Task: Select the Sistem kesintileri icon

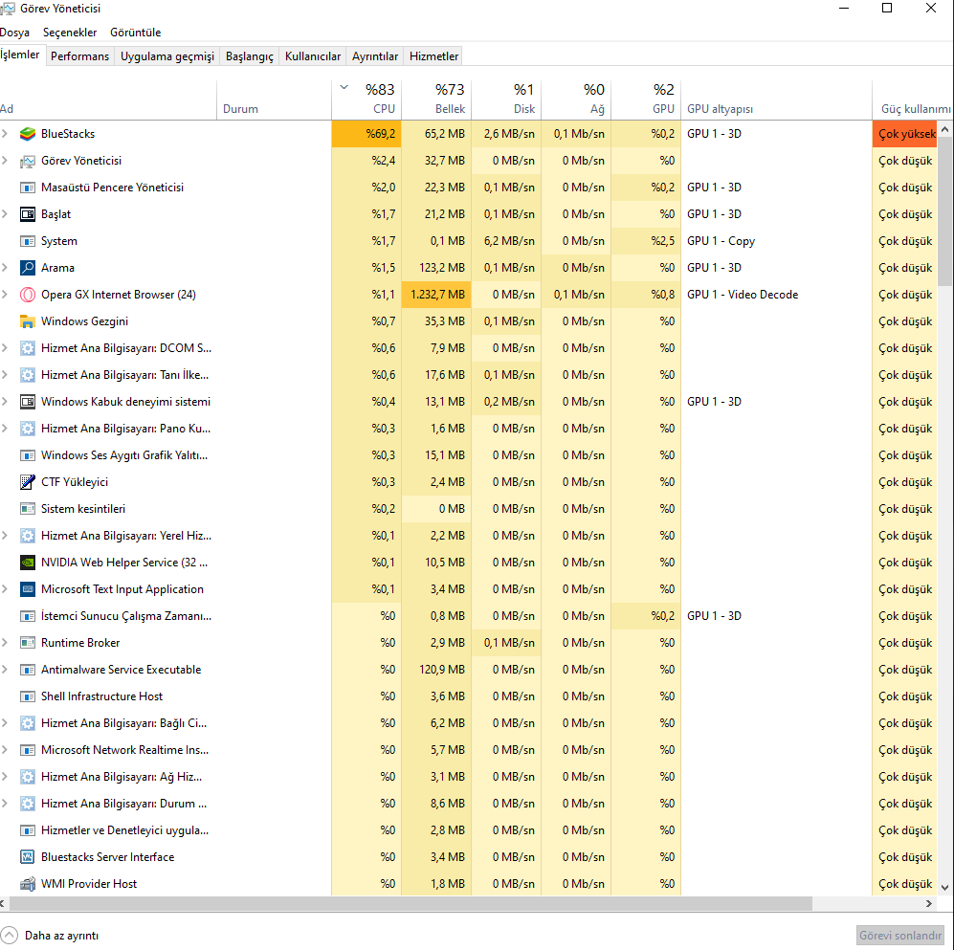Action: tap(28, 508)
